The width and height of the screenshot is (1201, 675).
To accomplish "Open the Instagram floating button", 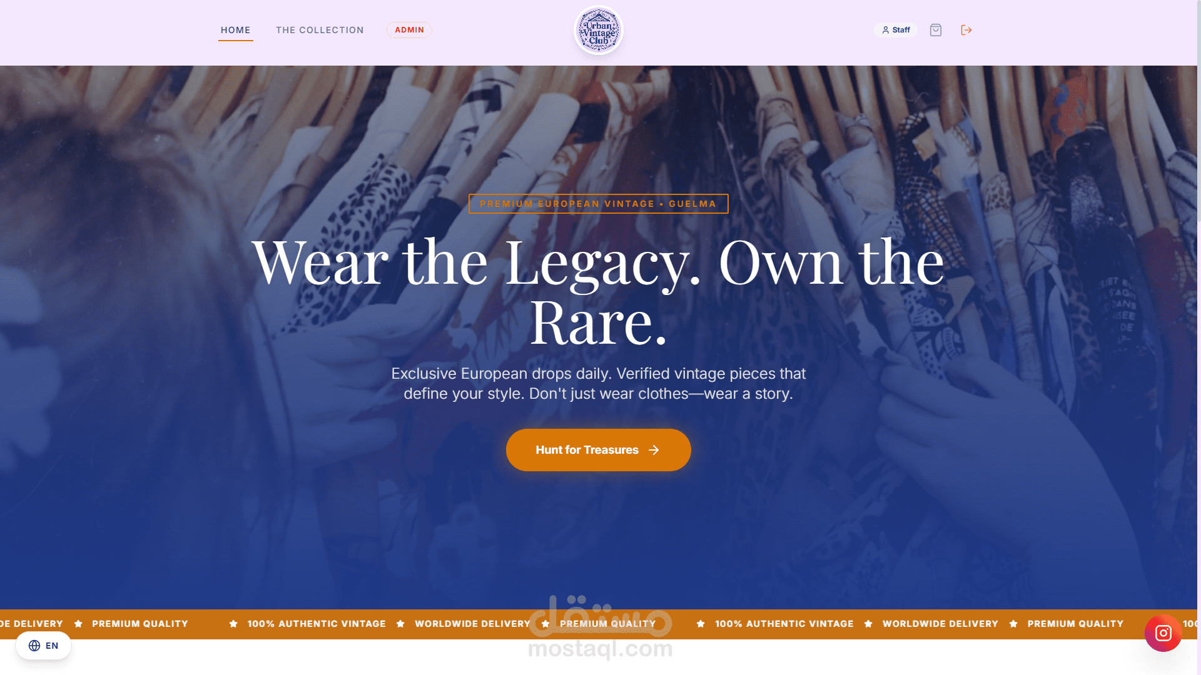I will [1163, 633].
